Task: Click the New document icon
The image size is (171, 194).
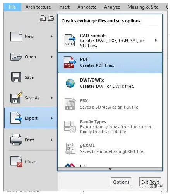Action: [16, 36]
